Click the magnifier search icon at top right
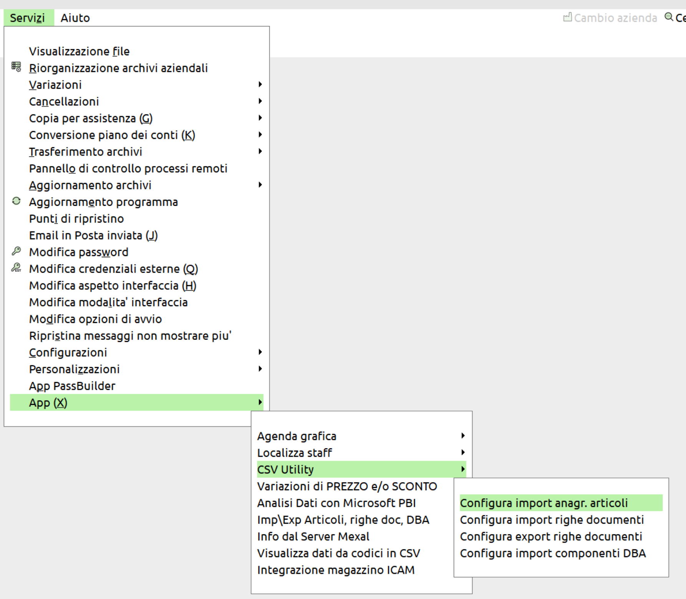The width and height of the screenshot is (686, 599). (x=669, y=17)
